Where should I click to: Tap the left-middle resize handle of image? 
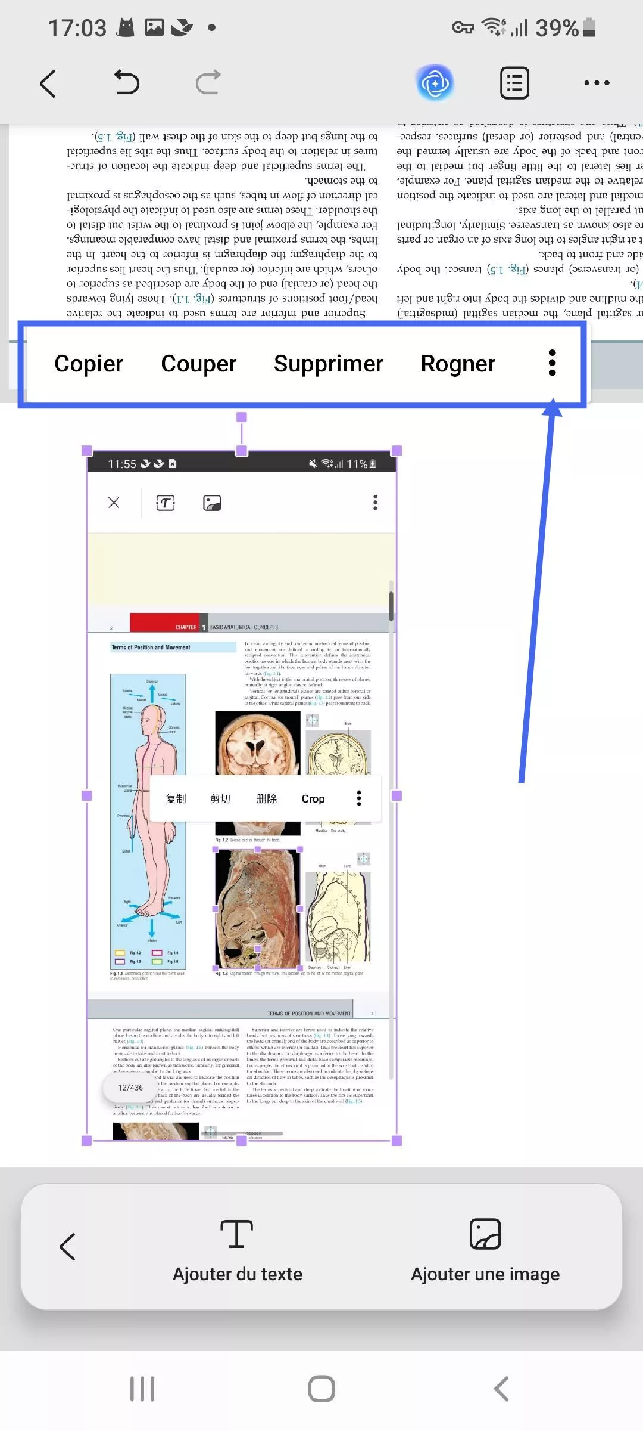pos(87,795)
